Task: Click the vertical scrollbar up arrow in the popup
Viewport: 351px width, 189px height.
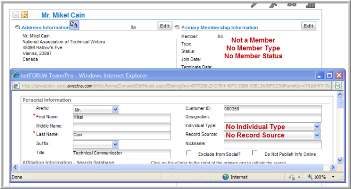Action: (340, 94)
